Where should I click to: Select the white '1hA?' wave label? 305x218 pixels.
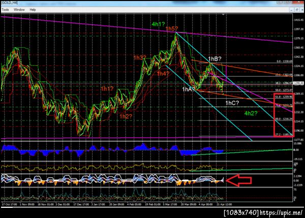coord(189,89)
